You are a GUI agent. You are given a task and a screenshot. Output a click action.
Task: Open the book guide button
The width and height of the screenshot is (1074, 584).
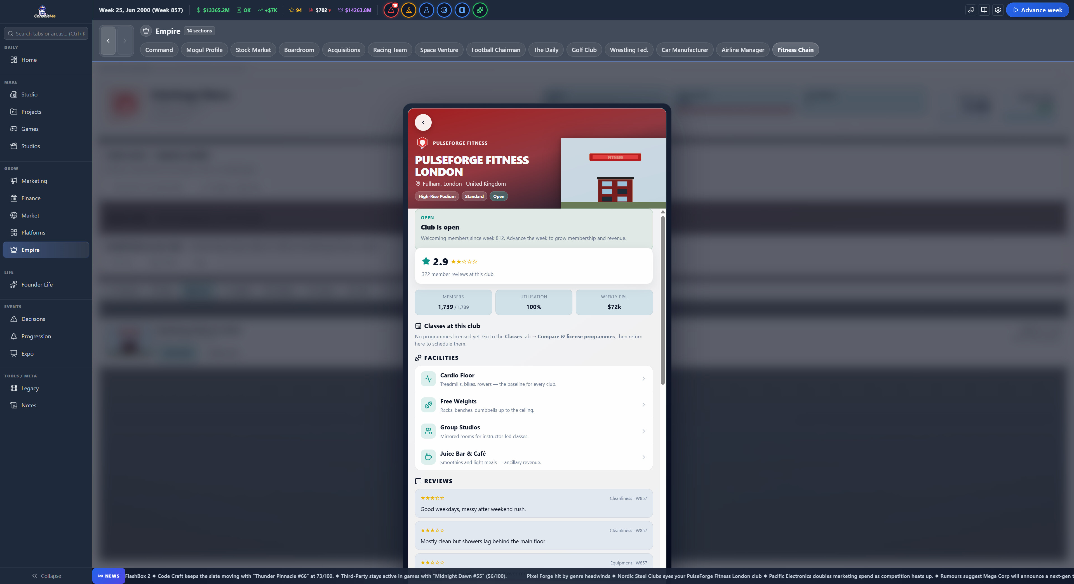(984, 10)
